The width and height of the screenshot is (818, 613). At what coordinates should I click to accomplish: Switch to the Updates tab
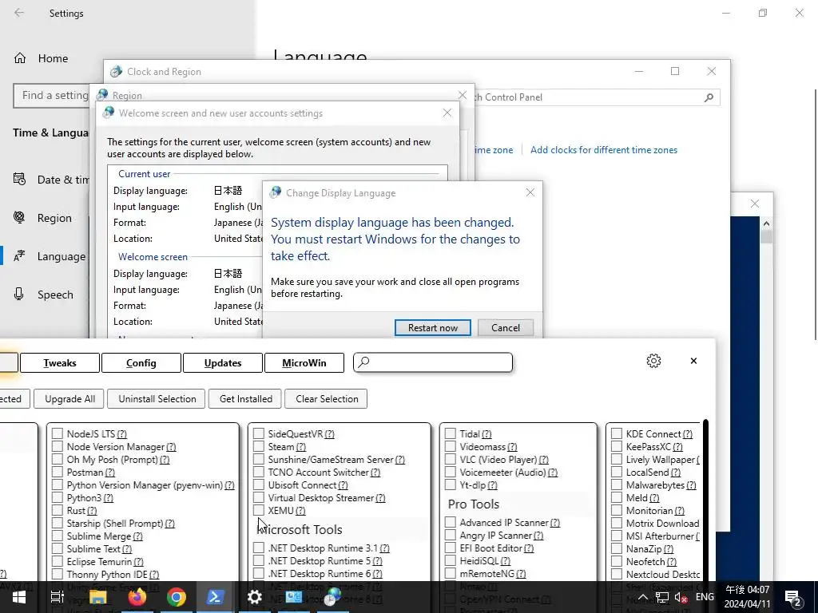click(223, 363)
